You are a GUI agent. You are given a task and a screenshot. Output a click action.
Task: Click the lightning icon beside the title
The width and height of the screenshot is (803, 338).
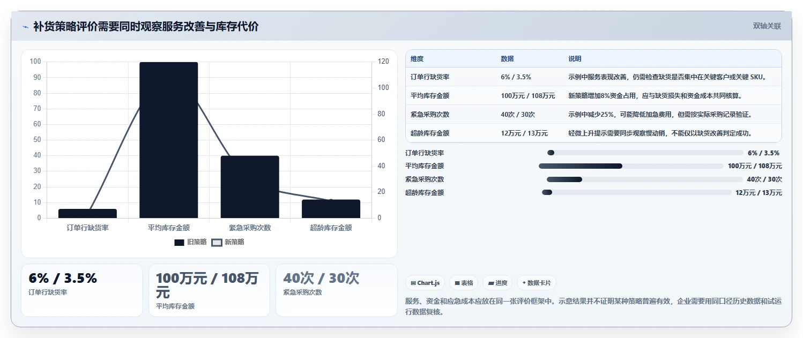pyautogui.click(x=26, y=27)
